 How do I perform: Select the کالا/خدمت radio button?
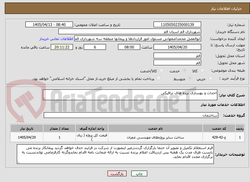pos(162,70)
